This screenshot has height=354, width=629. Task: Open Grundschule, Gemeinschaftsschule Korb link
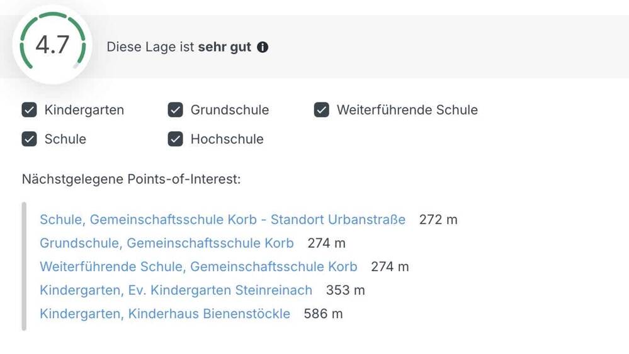pos(167,243)
